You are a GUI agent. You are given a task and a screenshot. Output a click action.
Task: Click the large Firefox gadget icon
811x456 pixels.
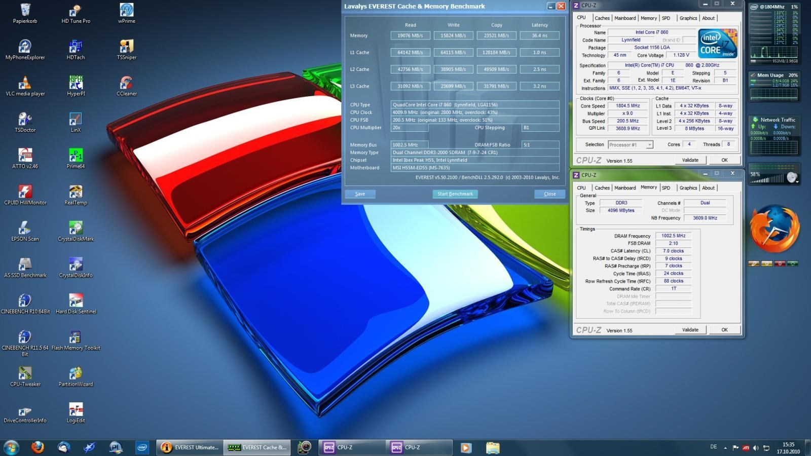point(775,229)
